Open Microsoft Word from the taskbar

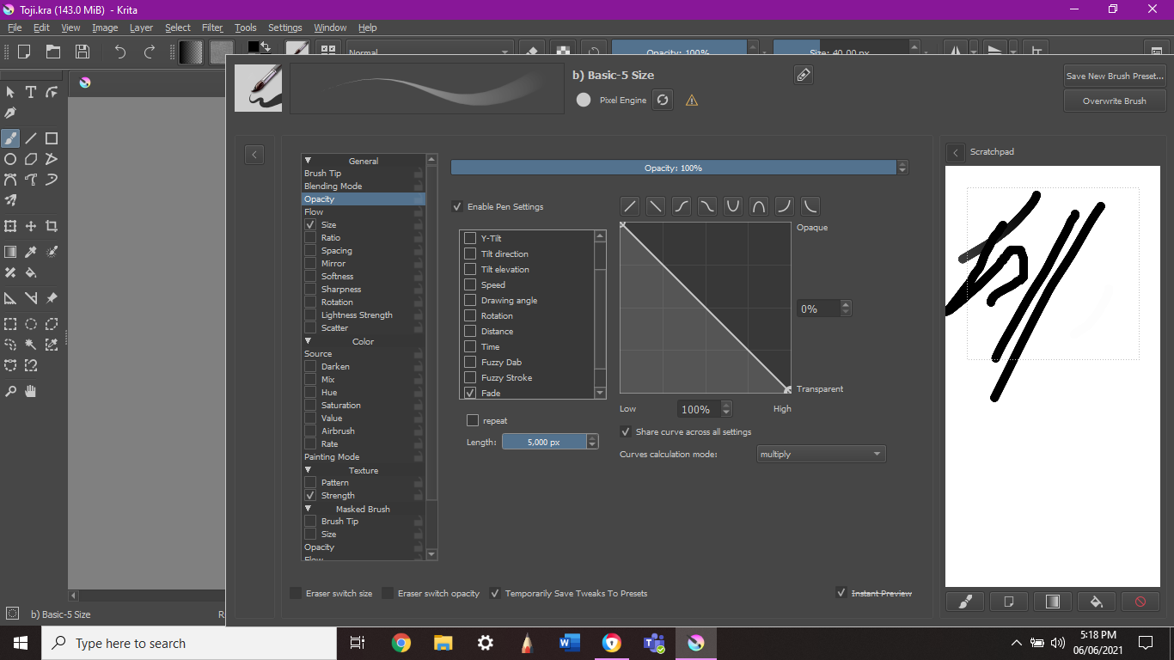(x=570, y=643)
